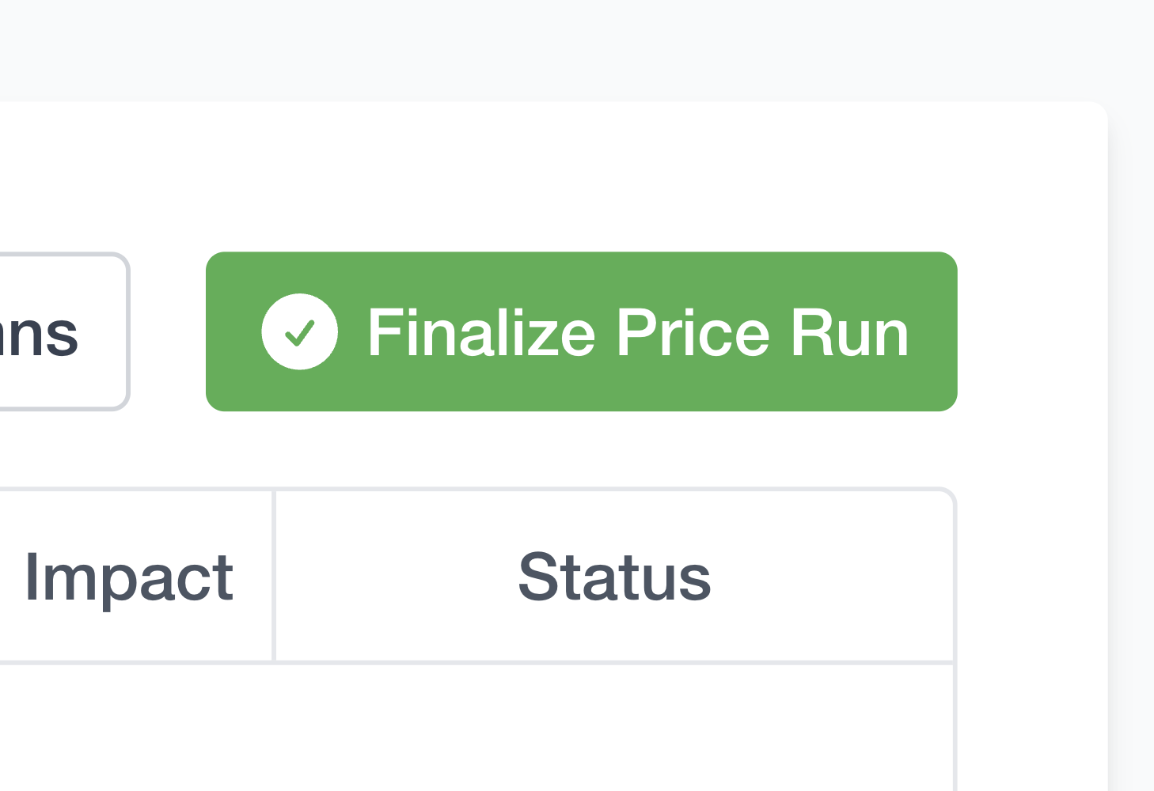The width and height of the screenshot is (1154, 791).
Task: Click the white checkmark circle icon
Action: pyautogui.click(x=300, y=331)
